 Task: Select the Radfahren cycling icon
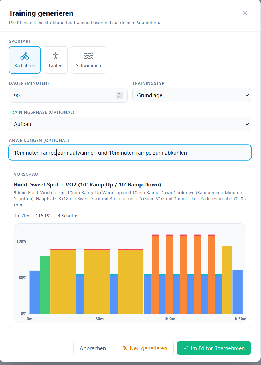point(25,56)
